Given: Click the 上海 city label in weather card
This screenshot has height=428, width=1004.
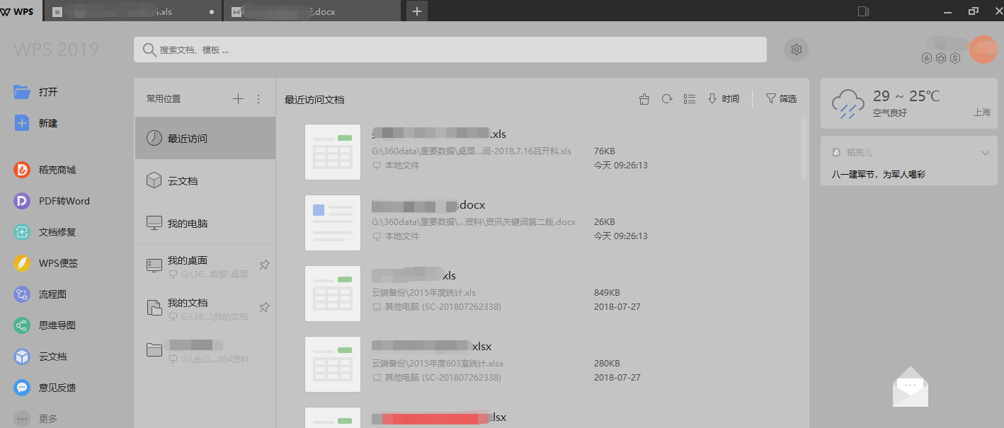Looking at the screenshot, I should pyautogui.click(x=981, y=112).
